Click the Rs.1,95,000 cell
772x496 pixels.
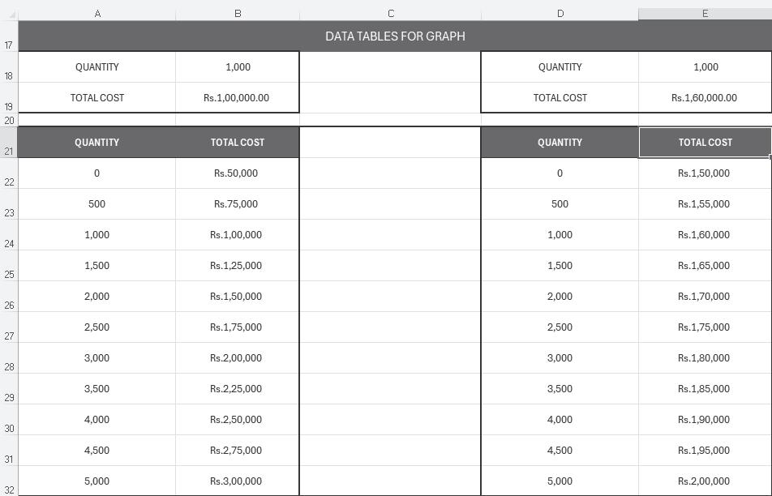click(704, 451)
